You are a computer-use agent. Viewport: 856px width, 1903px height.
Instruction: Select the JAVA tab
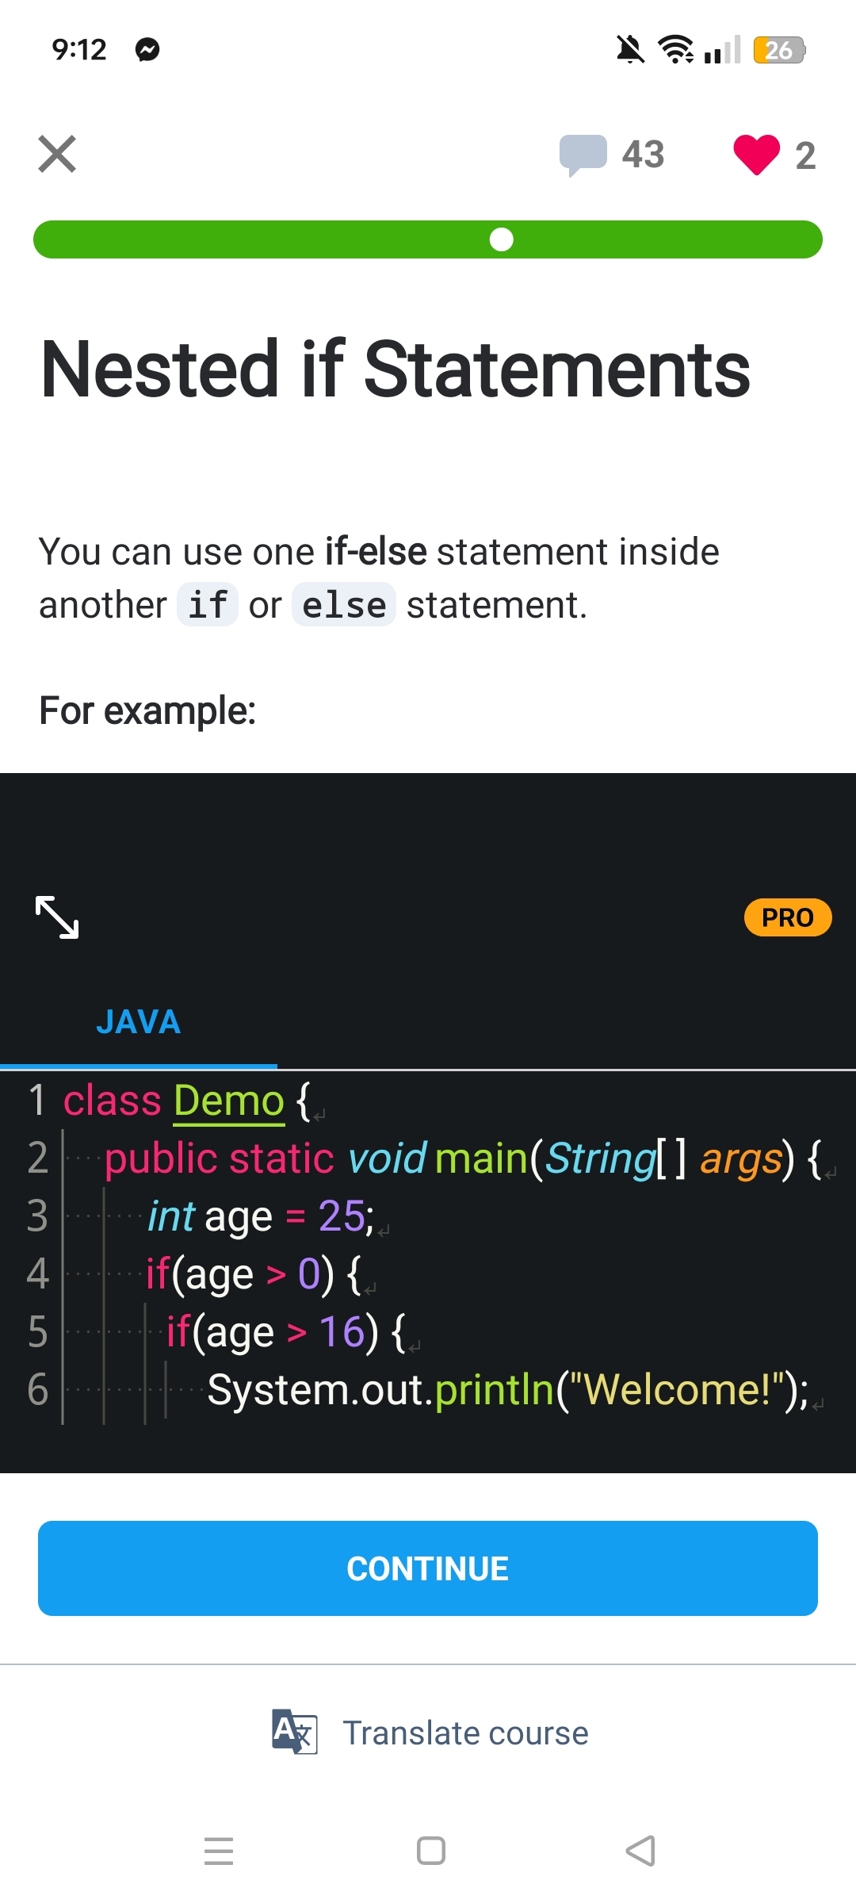click(x=139, y=1022)
